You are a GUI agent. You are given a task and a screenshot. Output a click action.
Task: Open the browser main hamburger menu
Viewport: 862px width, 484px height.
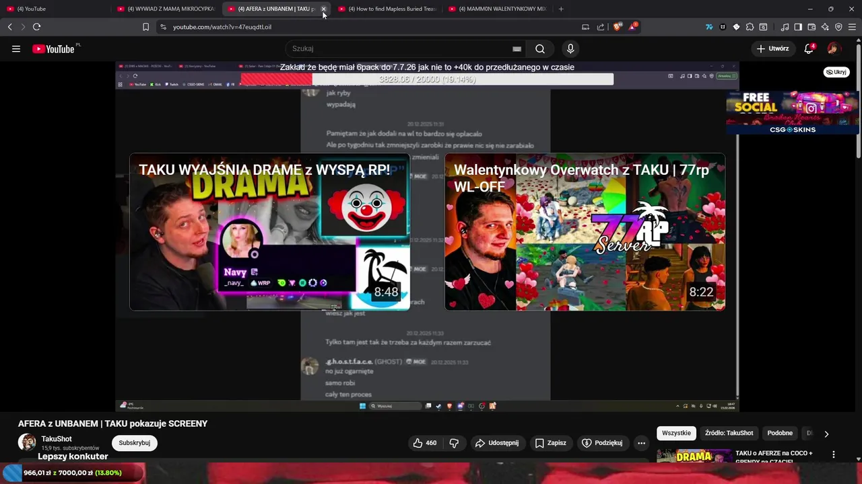coord(852,27)
